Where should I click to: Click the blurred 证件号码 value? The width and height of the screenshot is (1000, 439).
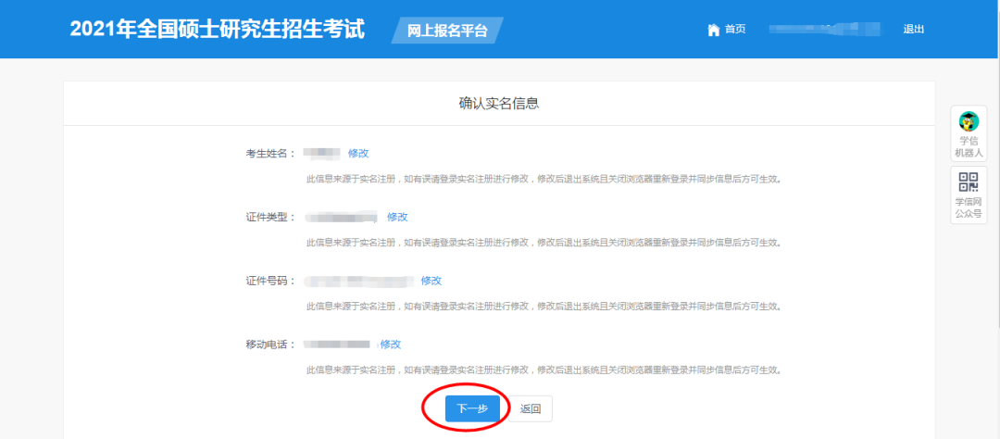pos(359,281)
